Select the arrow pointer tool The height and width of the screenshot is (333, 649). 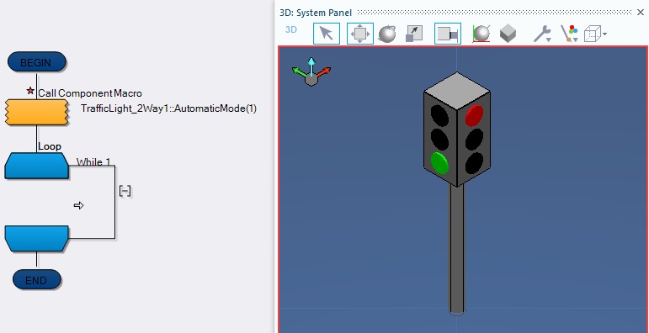click(327, 34)
